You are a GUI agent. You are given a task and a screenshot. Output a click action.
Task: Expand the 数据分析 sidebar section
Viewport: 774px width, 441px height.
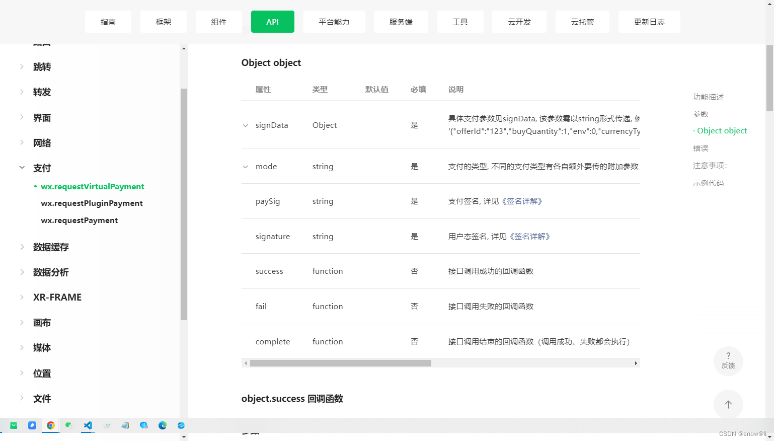[22, 272]
